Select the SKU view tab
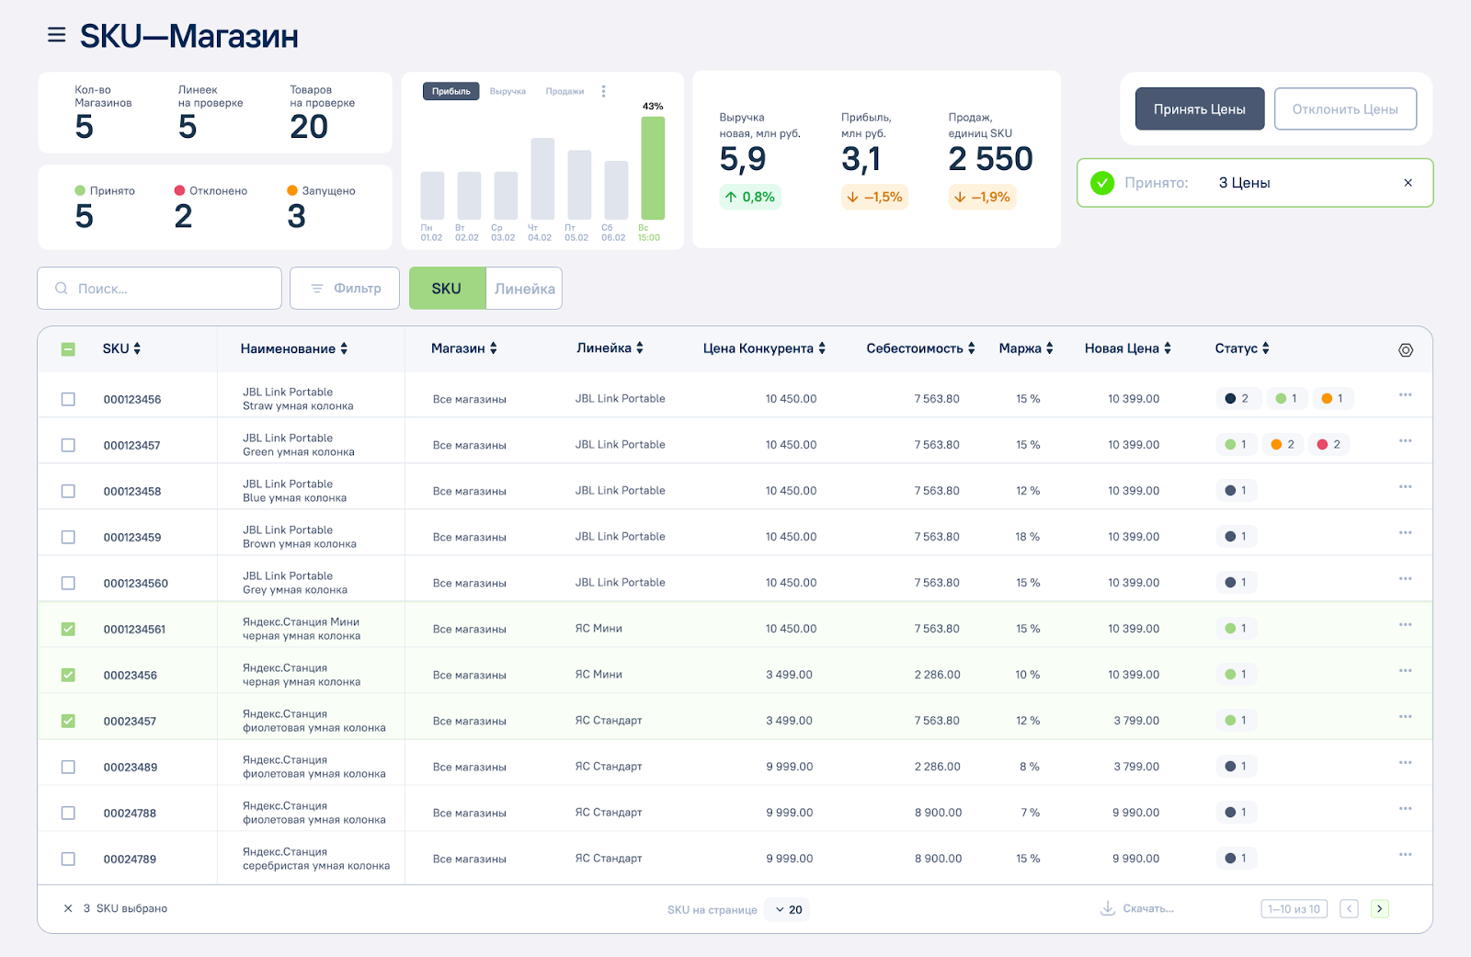The image size is (1471, 957). point(447,289)
